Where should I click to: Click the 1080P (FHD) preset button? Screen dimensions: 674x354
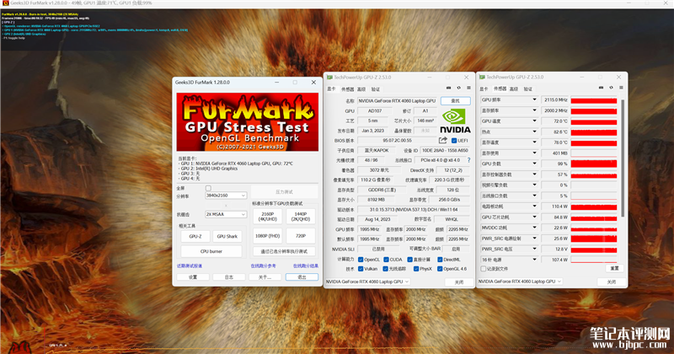[267, 236]
